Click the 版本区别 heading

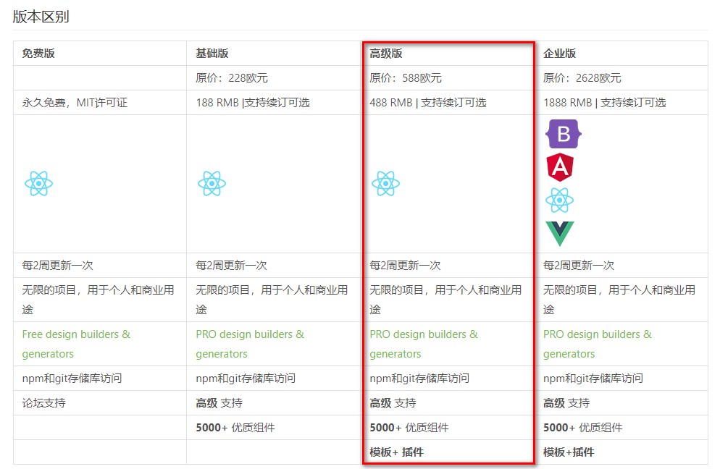coord(41,17)
